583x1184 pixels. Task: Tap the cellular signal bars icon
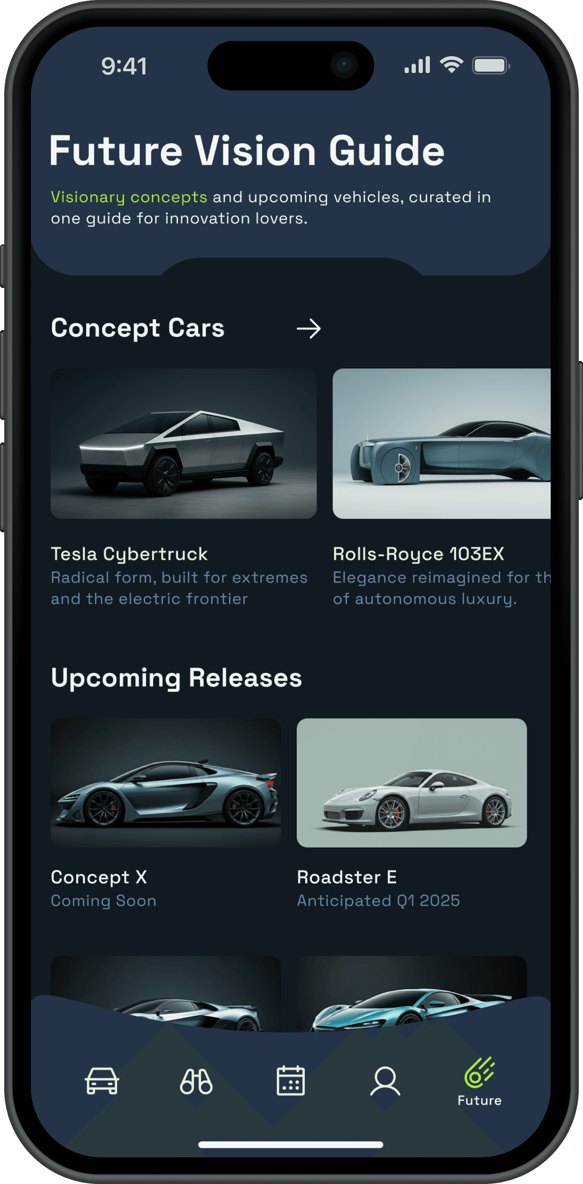(x=417, y=65)
